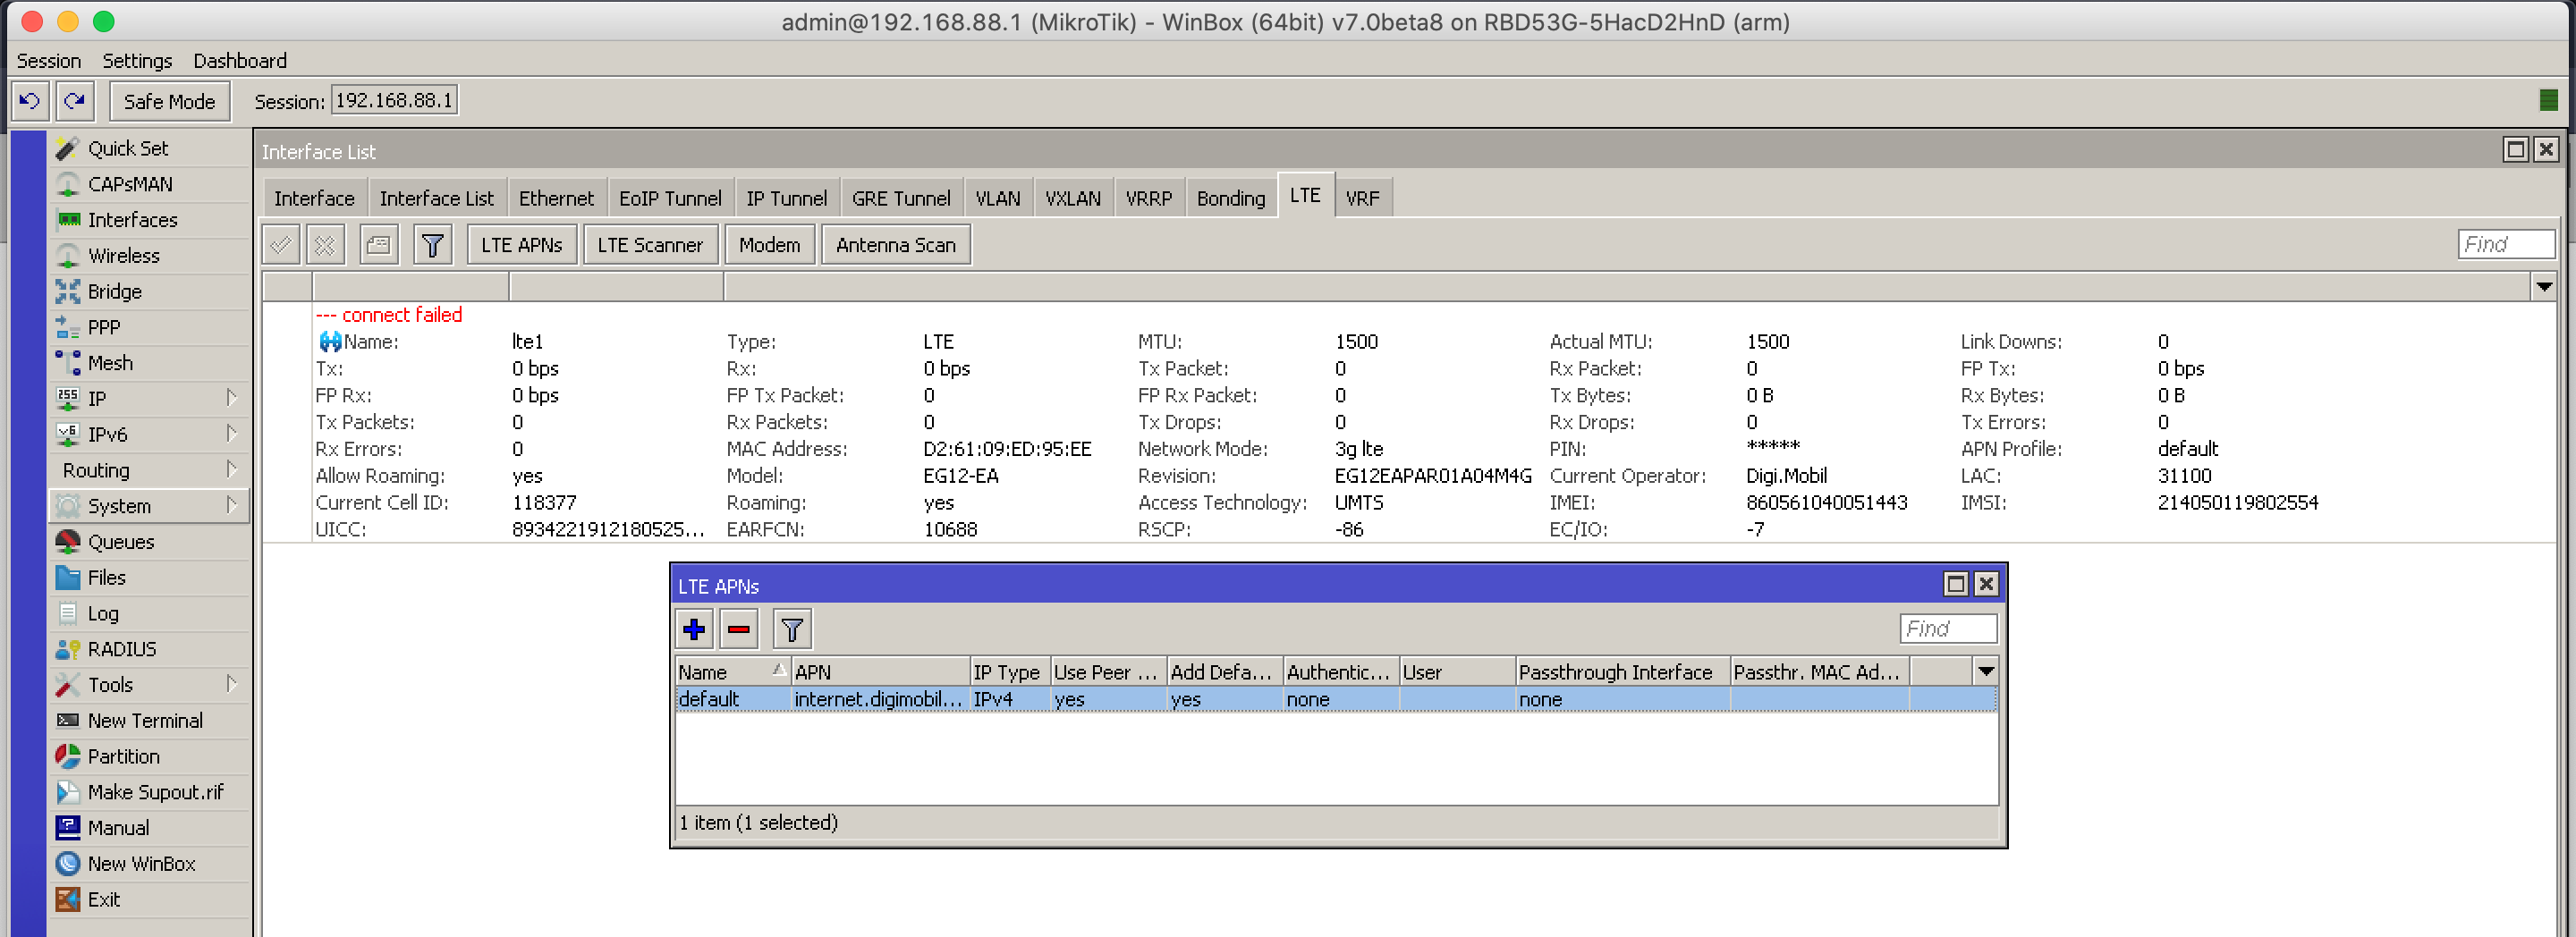2576x937 pixels.
Task: Switch to the VXLAN tab
Action: tap(1073, 198)
